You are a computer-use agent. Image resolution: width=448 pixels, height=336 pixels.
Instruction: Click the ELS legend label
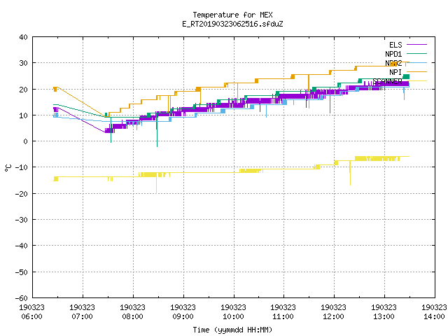[x=395, y=45]
